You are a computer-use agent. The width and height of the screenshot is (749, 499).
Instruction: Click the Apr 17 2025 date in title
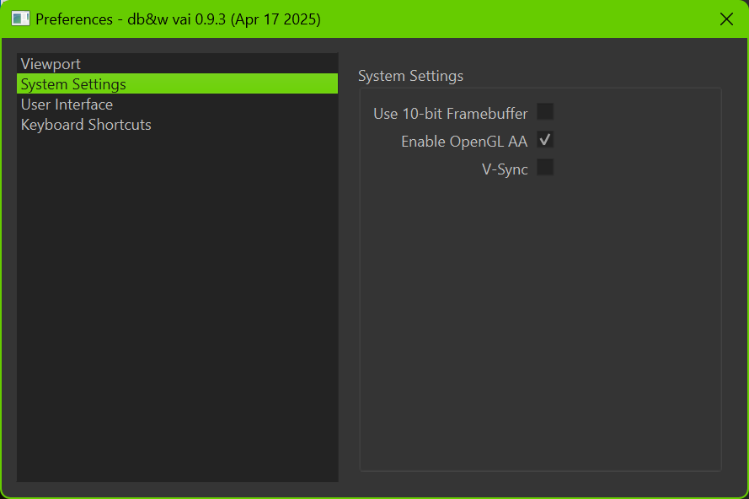tap(276, 19)
